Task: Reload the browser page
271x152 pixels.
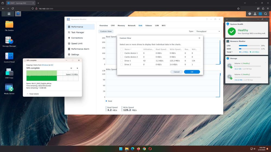Action: point(13,8)
